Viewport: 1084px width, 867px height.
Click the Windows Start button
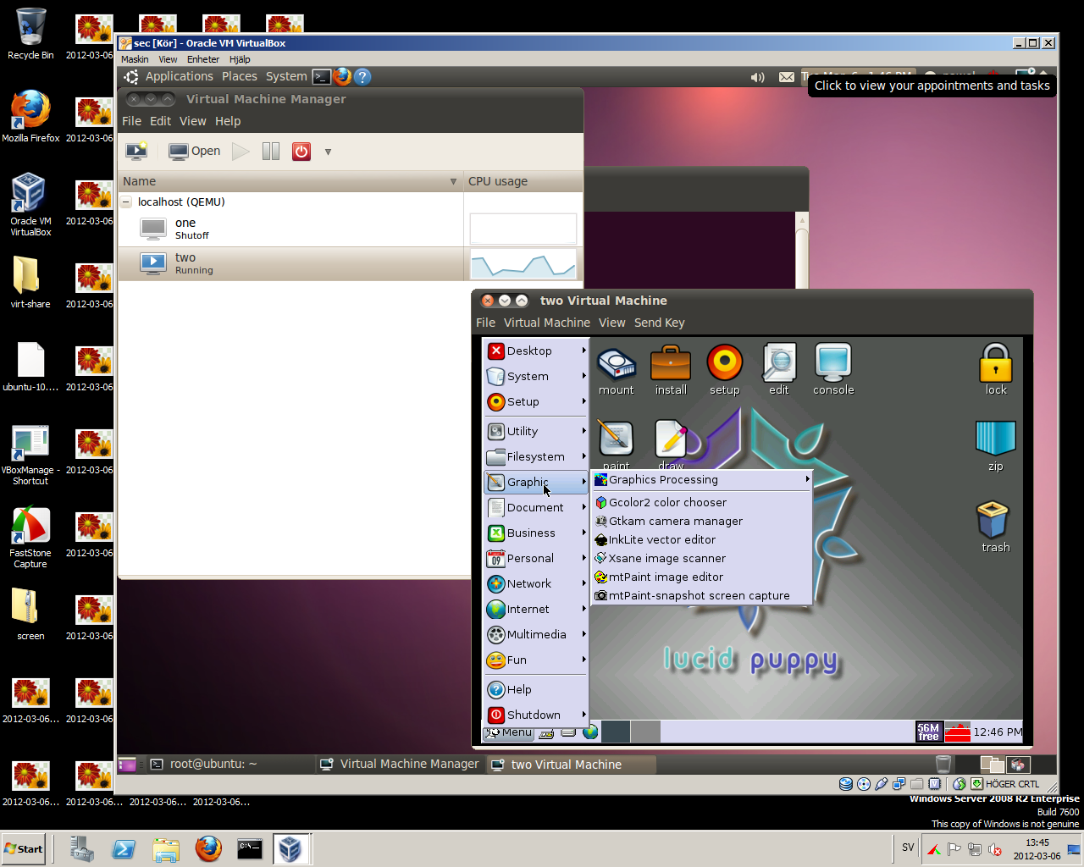coord(23,848)
